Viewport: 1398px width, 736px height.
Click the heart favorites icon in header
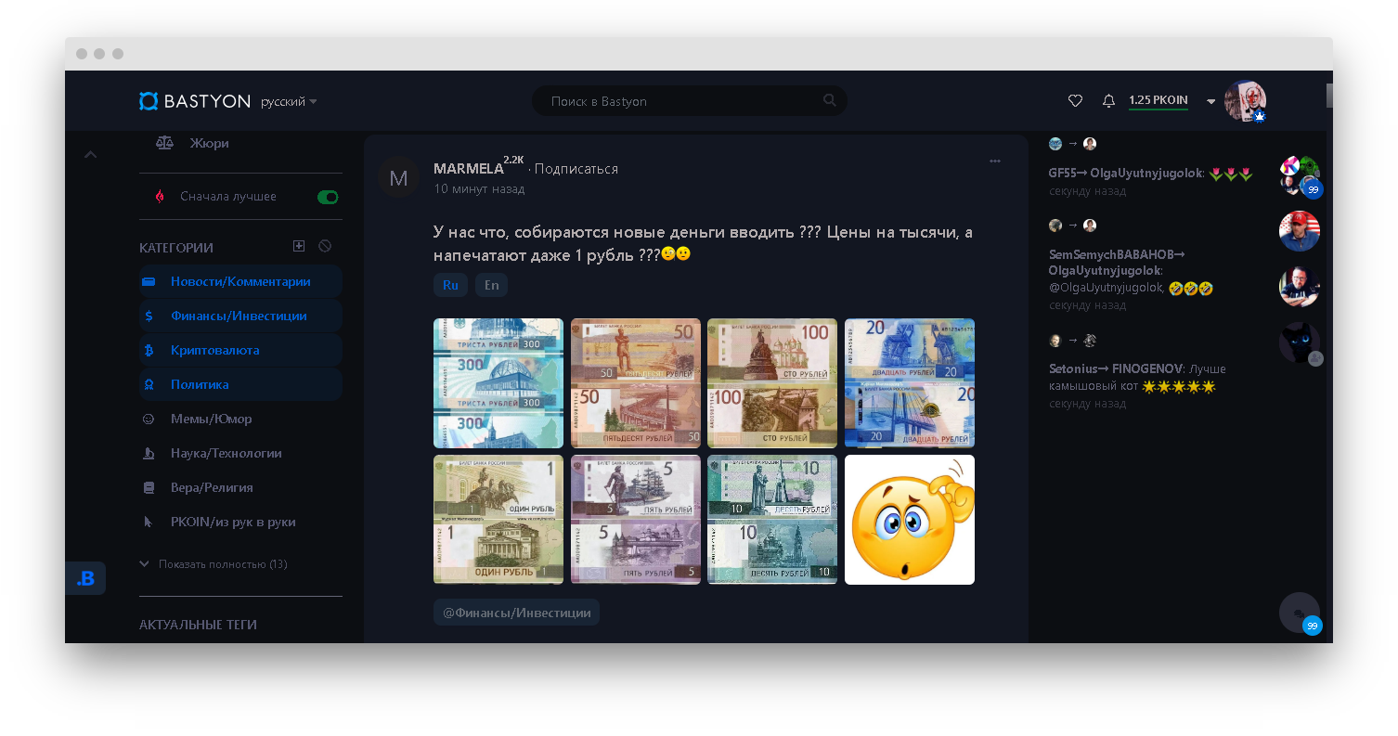click(1076, 101)
